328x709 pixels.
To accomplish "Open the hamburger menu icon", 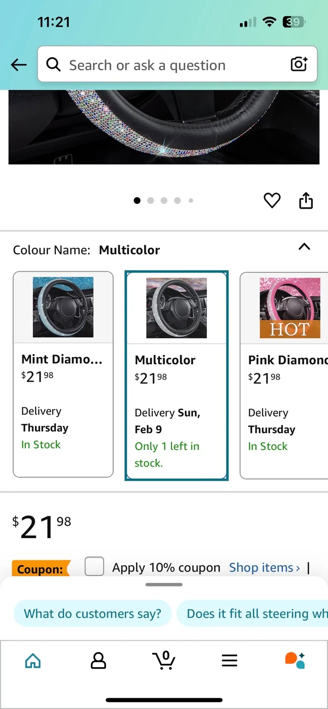I will click(x=230, y=660).
